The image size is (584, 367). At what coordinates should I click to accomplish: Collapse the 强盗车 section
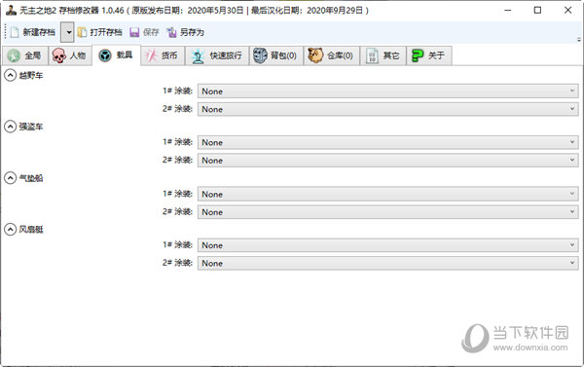point(10,127)
